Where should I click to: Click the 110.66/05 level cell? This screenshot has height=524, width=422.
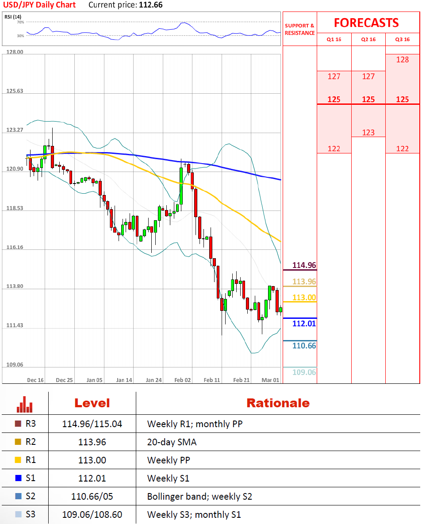click(92, 496)
